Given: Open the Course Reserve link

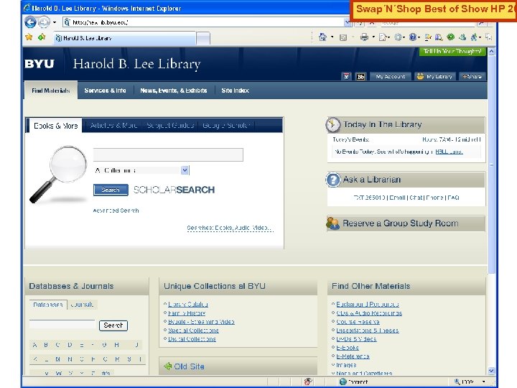Looking at the screenshot, I should tap(358, 322).
